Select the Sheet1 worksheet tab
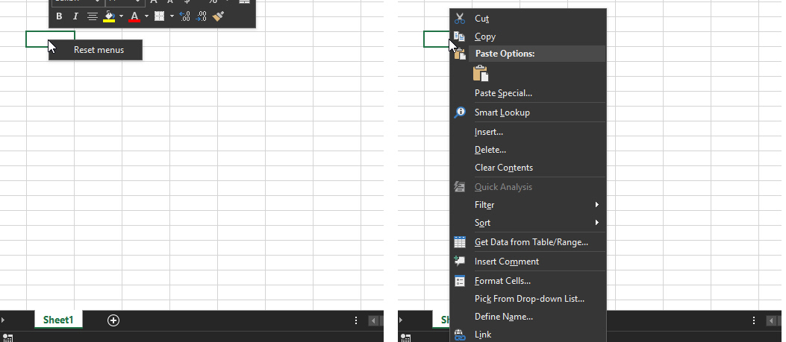The image size is (786, 342). pos(58,320)
